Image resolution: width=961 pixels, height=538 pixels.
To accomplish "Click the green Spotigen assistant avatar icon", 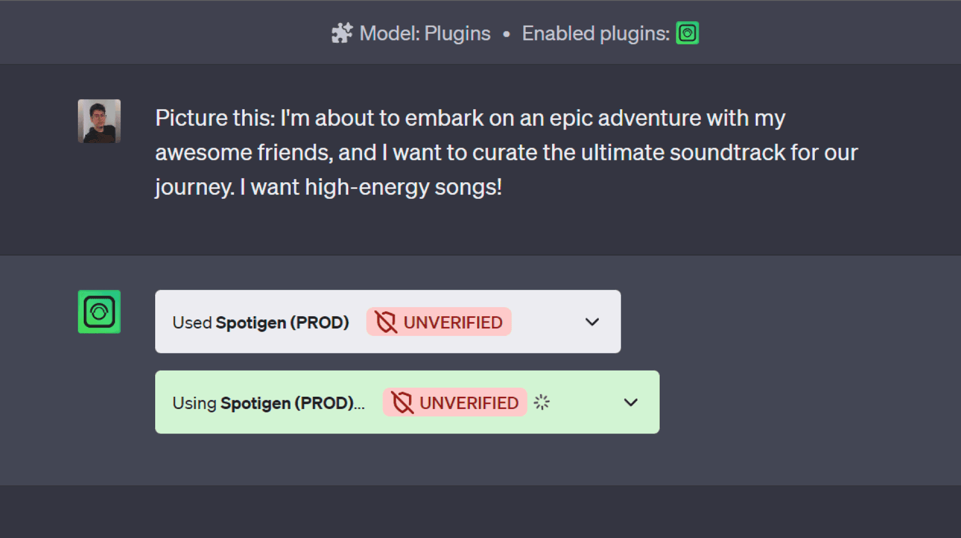I will click(99, 312).
